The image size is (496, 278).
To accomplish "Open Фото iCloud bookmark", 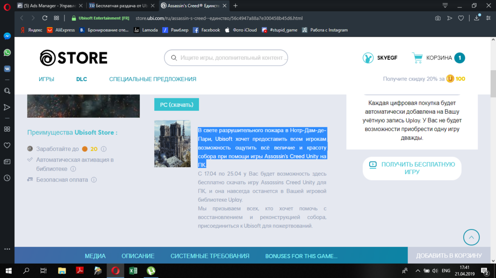I will tap(241, 30).
